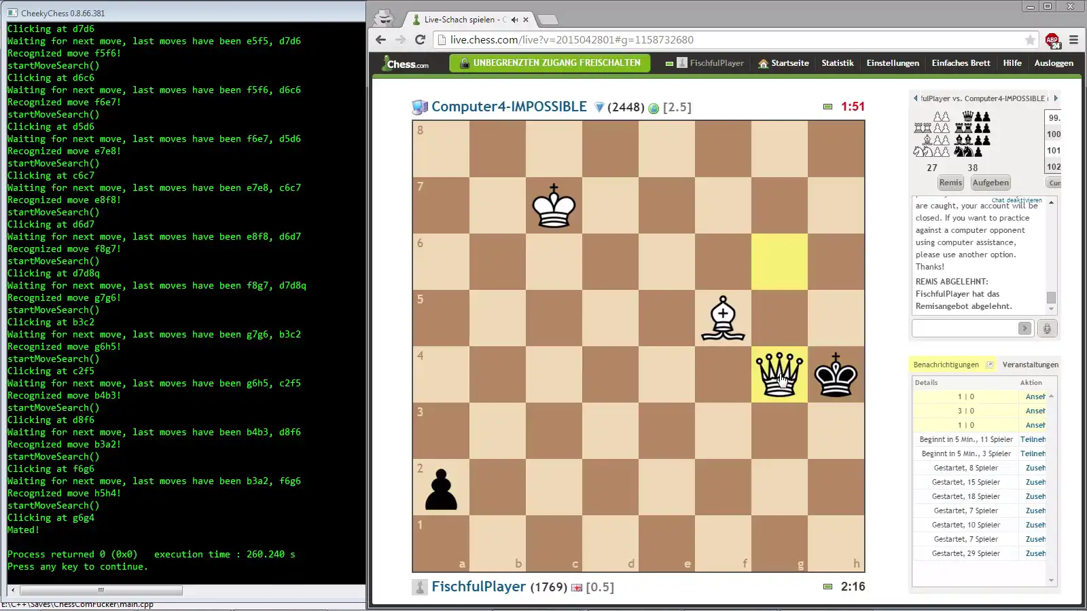Click the white bishop on f5
Screen dimensions: 1087x611
723,318
